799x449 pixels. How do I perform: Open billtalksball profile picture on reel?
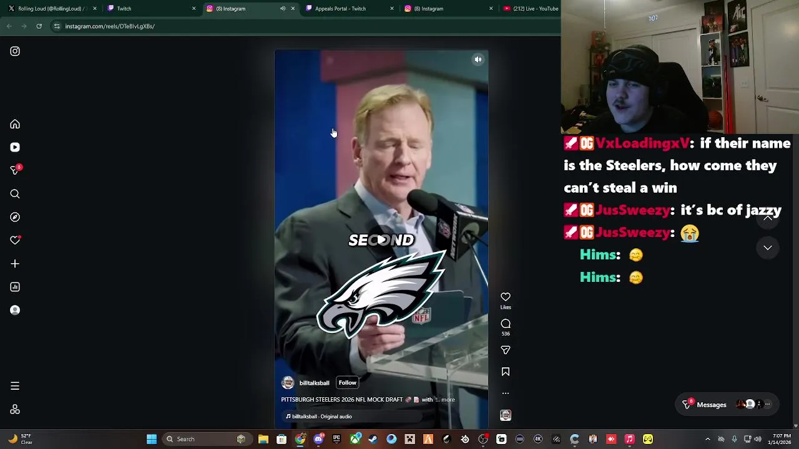click(x=288, y=383)
